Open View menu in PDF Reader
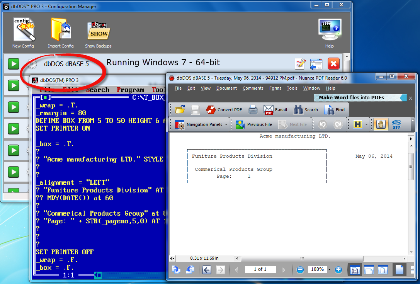Screen dimensions: 420x284 (x=206, y=88)
